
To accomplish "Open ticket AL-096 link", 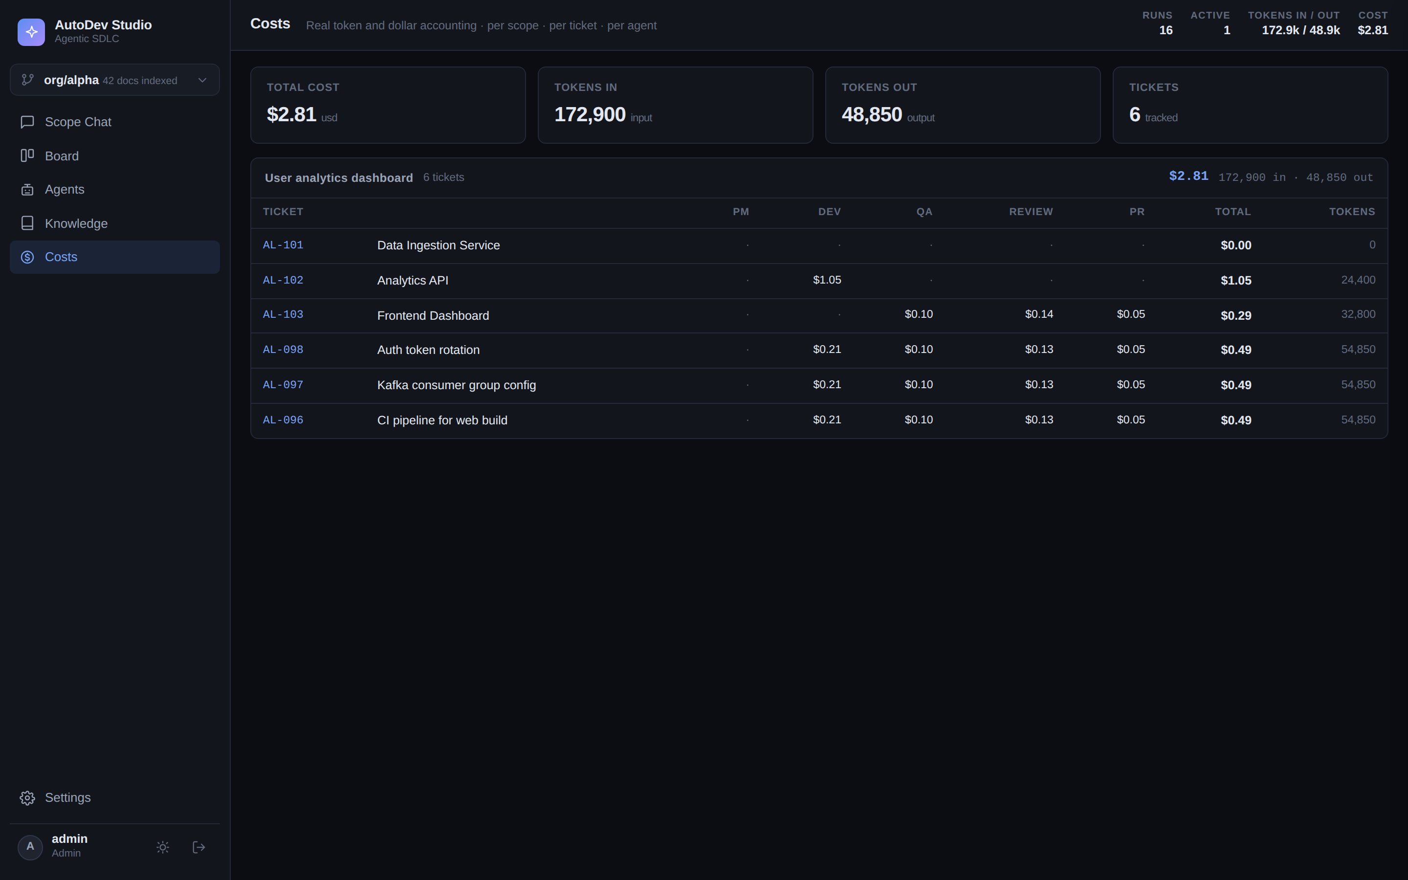I will click(283, 420).
